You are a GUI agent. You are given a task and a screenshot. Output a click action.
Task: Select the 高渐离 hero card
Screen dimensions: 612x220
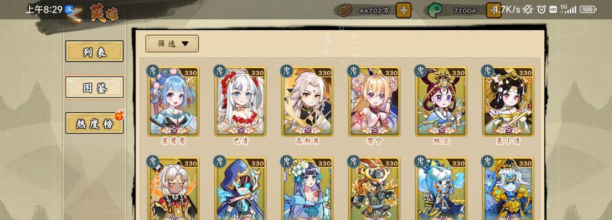coord(307,102)
